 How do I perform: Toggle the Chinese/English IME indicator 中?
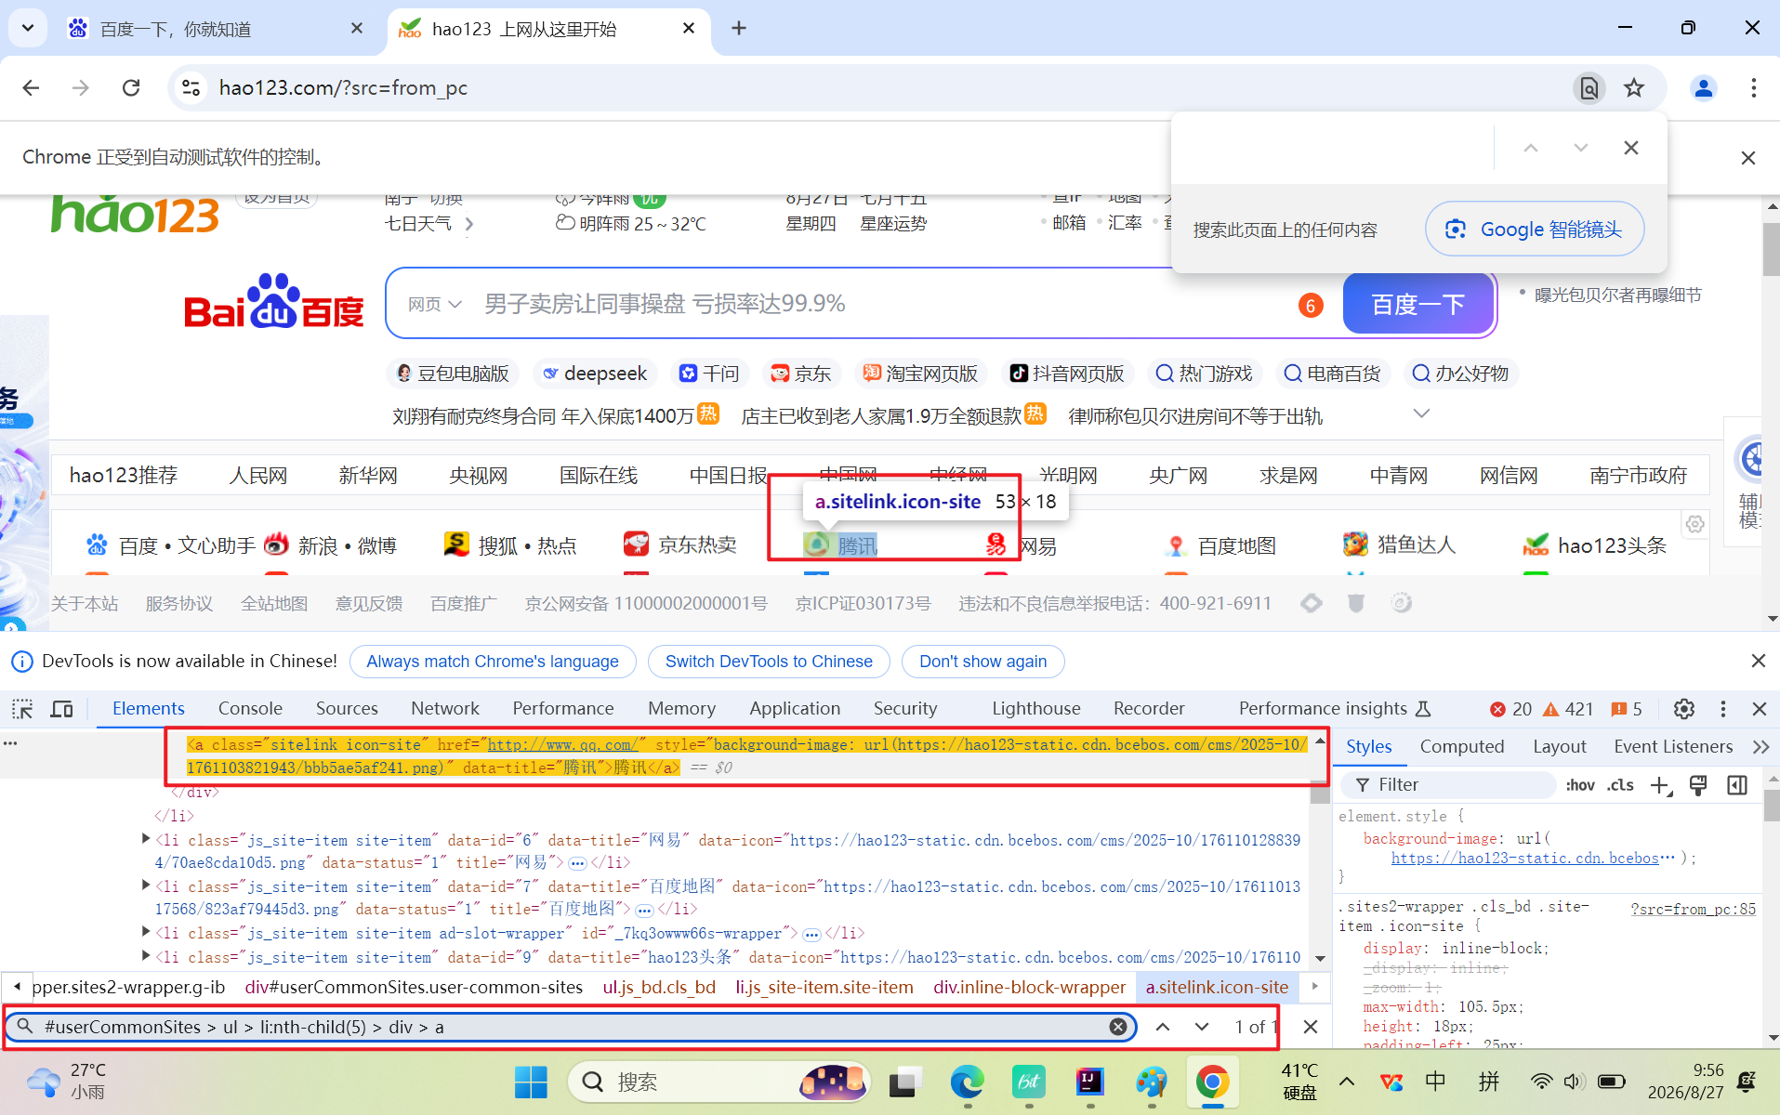pyautogui.click(x=1435, y=1082)
